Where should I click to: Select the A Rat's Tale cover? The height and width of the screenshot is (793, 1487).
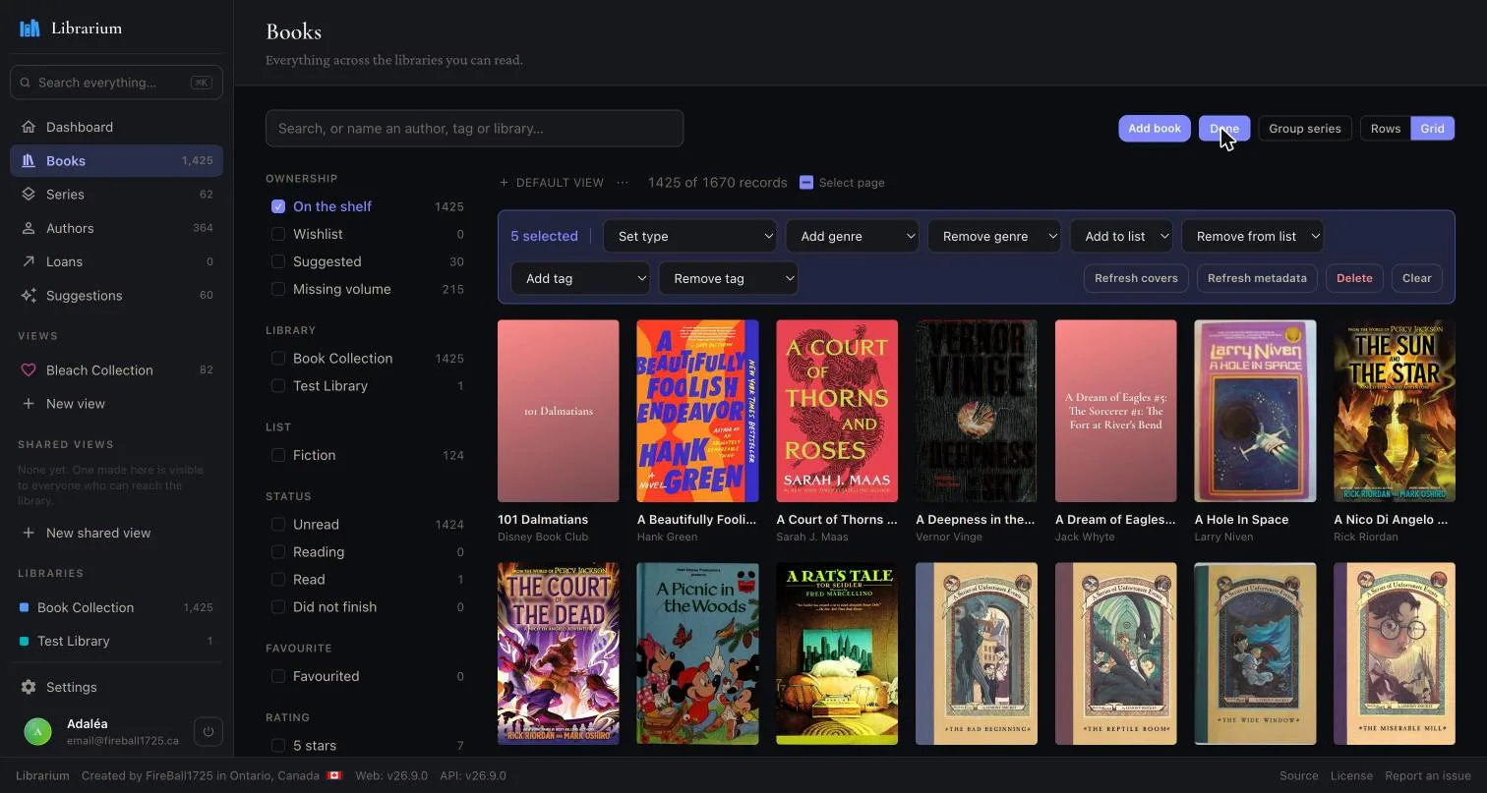[837, 653]
